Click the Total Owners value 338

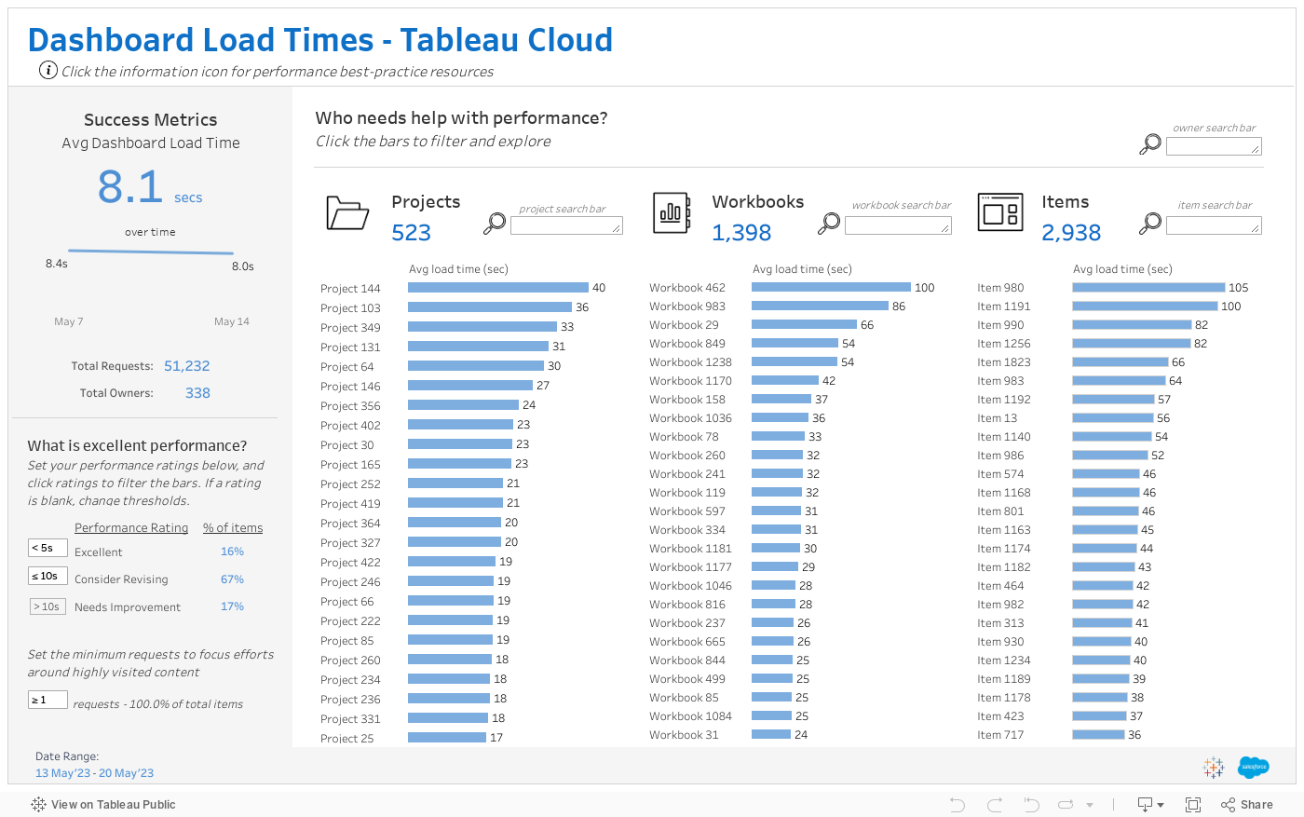[197, 393]
